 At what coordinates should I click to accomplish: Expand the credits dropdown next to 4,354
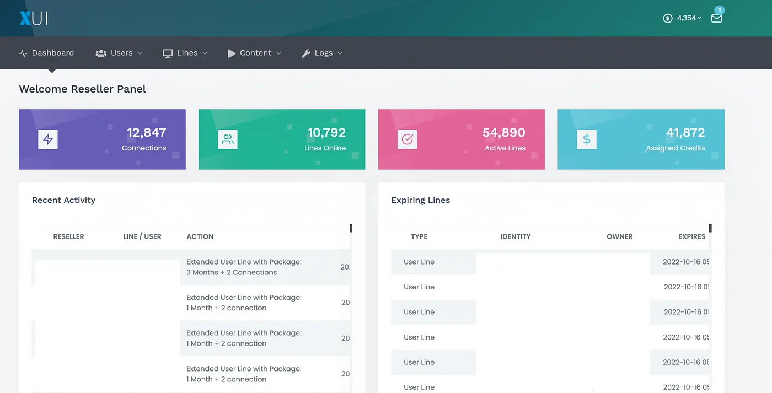click(x=699, y=18)
